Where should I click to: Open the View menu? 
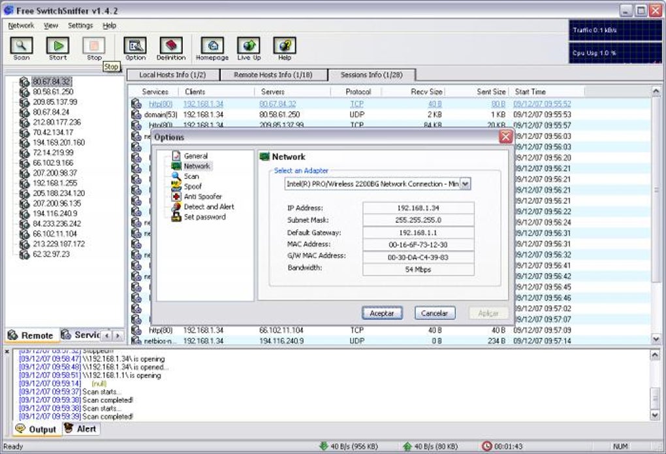click(x=51, y=25)
